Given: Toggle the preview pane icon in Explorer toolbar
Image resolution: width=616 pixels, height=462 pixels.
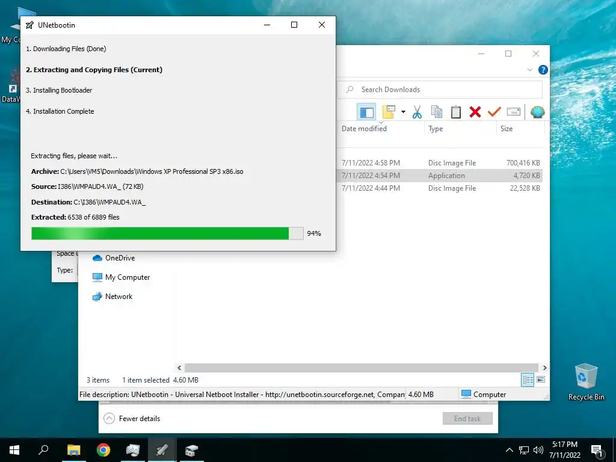Looking at the screenshot, I should click(x=366, y=112).
